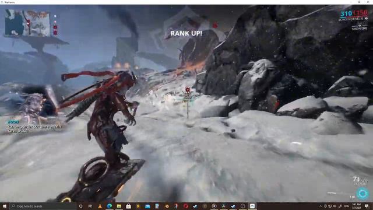Open the Windows Start menu

pyautogui.click(x=5, y=206)
